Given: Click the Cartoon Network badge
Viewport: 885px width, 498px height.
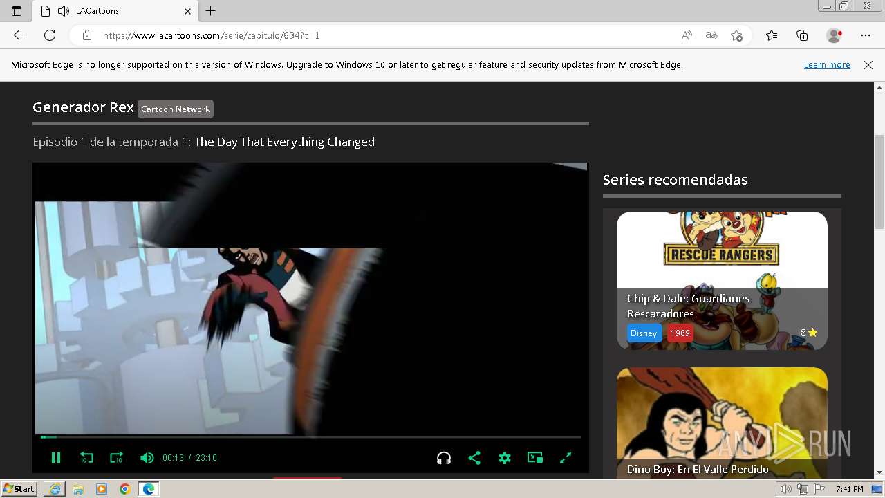Looking at the screenshot, I should [176, 109].
